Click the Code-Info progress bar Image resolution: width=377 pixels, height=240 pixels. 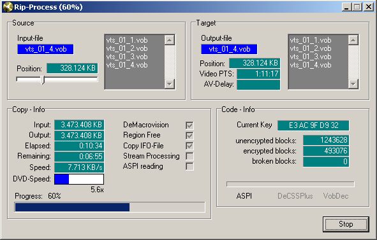290,184
